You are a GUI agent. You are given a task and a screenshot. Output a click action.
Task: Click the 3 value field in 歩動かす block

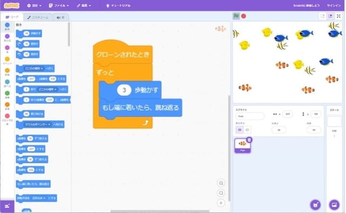click(124, 90)
